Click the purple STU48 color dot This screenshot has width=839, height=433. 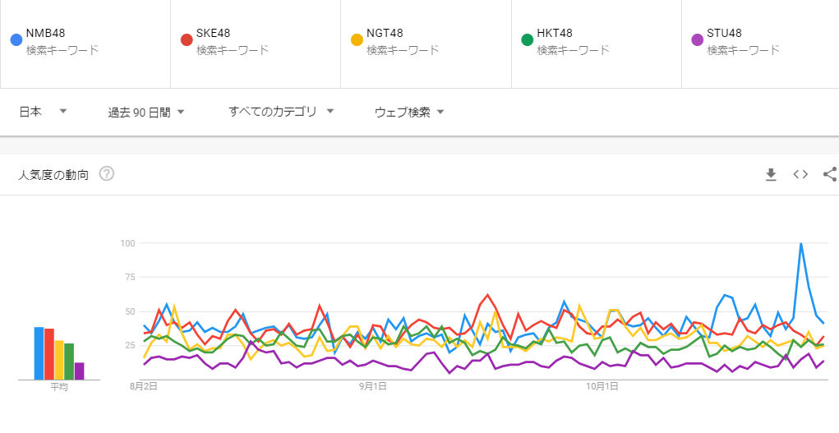(697, 39)
